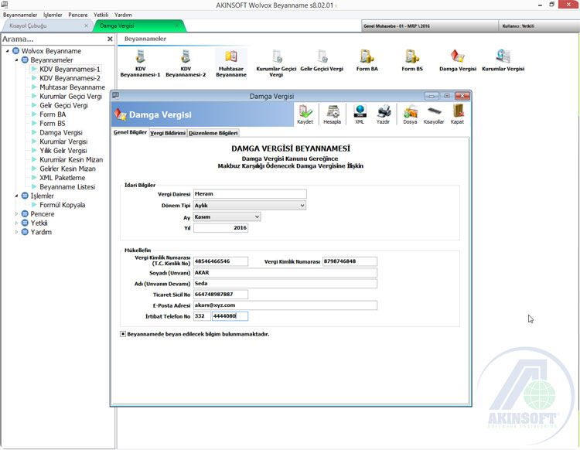The height and width of the screenshot is (450, 580).
Task: Open Kurumlar Geçici Vergi toolbar icon
Action: [x=276, y=63]
